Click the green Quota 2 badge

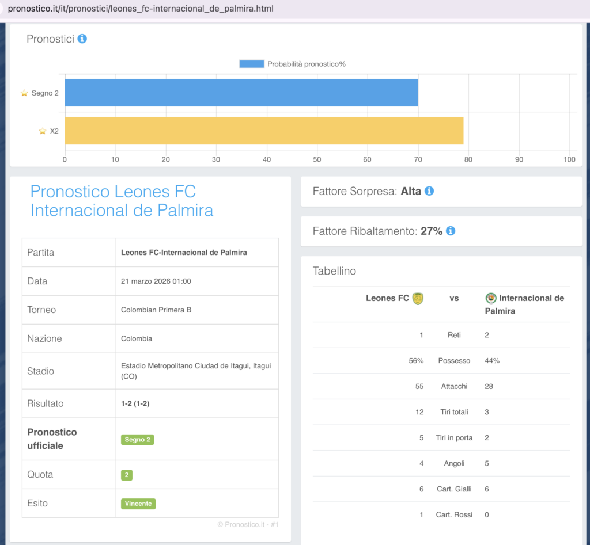pyautogui.click(x=126, y=475)
